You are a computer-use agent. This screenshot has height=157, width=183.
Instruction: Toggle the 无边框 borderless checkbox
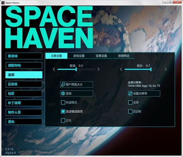click(130, 111)
